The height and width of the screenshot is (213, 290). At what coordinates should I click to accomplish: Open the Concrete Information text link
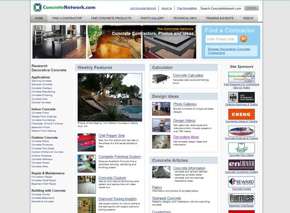[x=189, y=168]
